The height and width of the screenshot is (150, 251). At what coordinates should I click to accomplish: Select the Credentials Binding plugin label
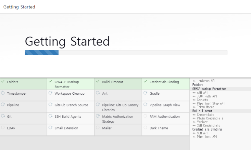pos(164,82)
